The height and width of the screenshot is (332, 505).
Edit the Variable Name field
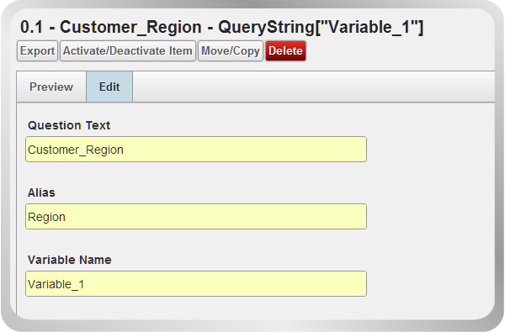click(x=196, y=284)
